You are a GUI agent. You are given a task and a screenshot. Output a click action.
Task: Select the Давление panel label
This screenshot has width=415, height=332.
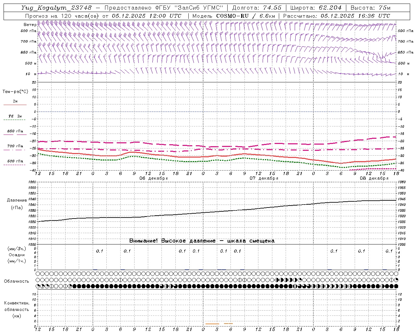click(x=17, y=200)
